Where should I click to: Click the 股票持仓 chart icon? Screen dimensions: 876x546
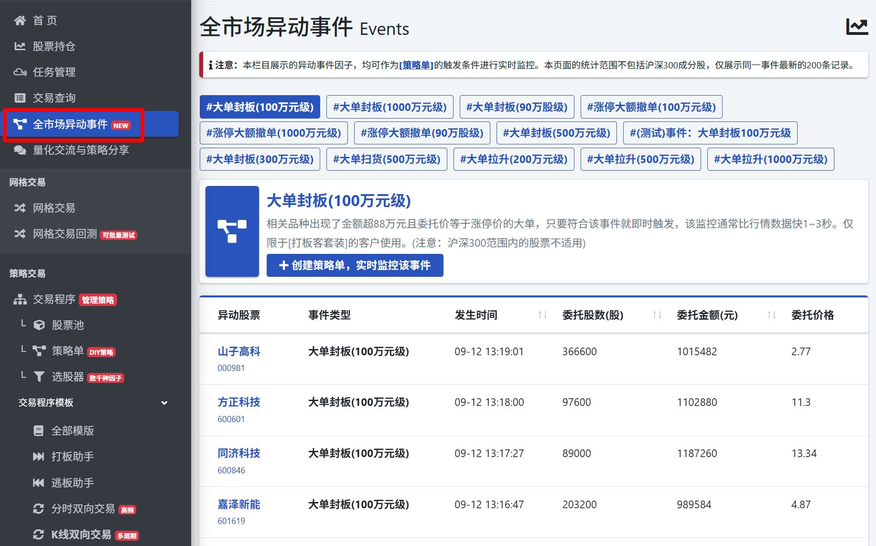tap(20, 46)
